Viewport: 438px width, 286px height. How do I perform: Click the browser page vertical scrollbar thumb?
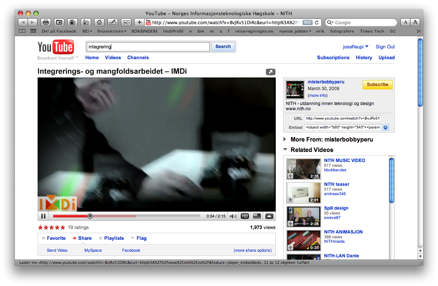click(420, 73)
